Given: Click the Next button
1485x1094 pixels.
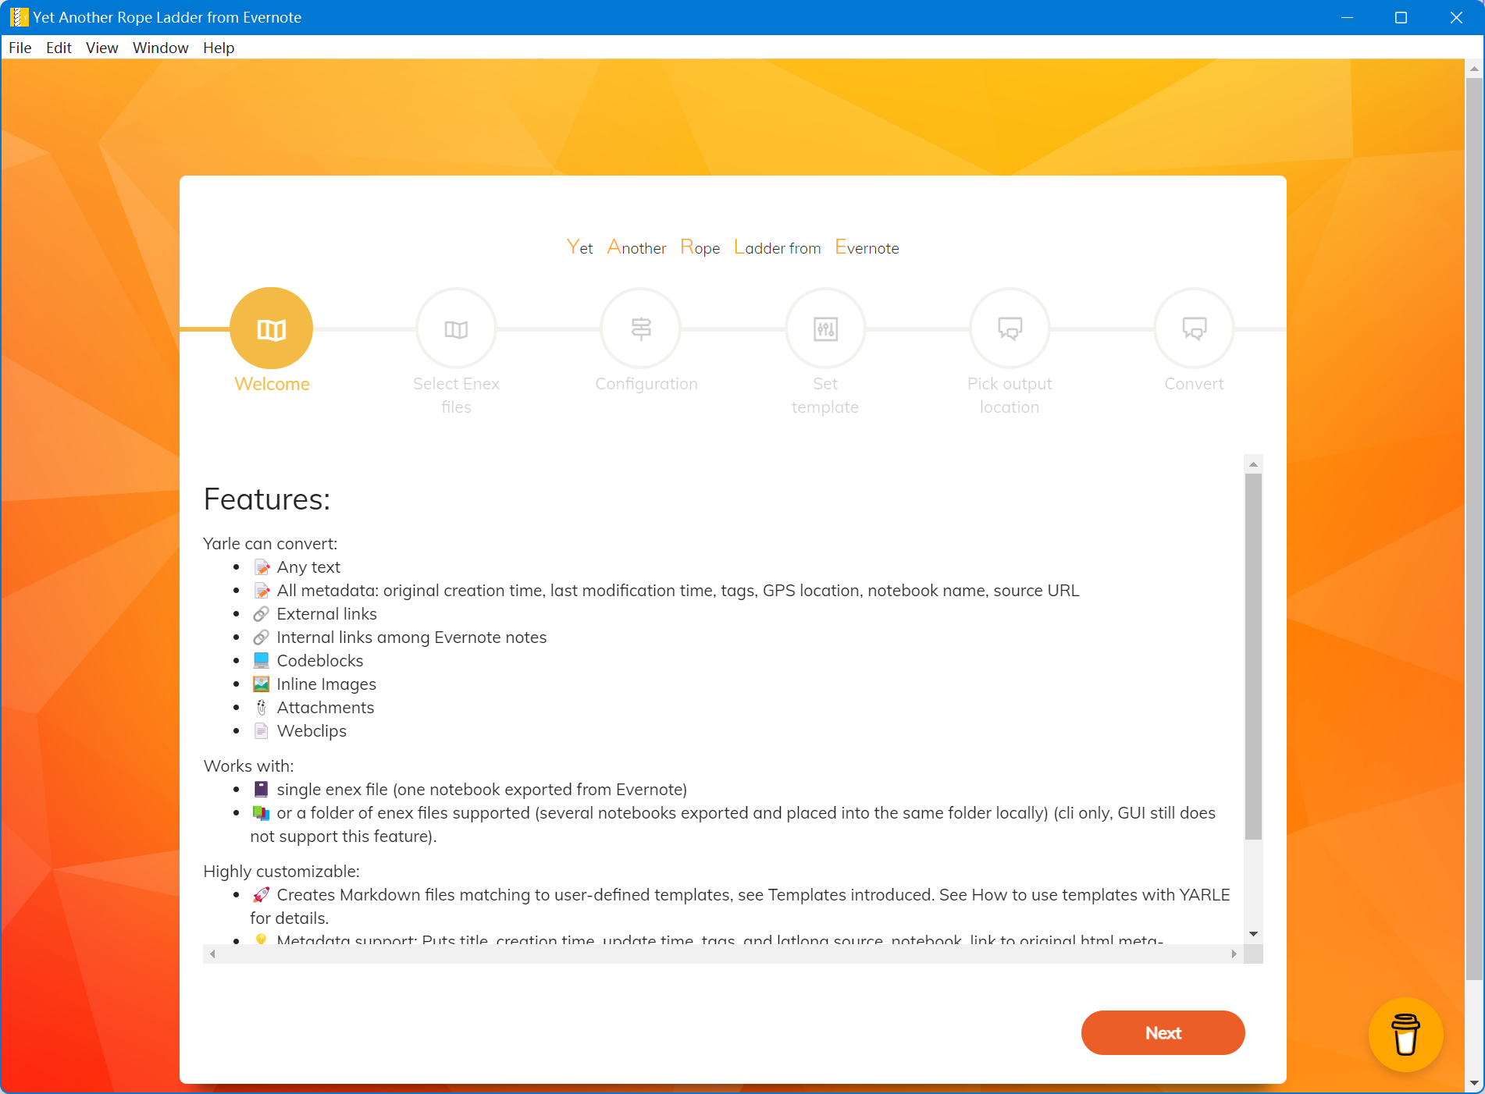Looking at the screenshot, I should 1163,1032.
